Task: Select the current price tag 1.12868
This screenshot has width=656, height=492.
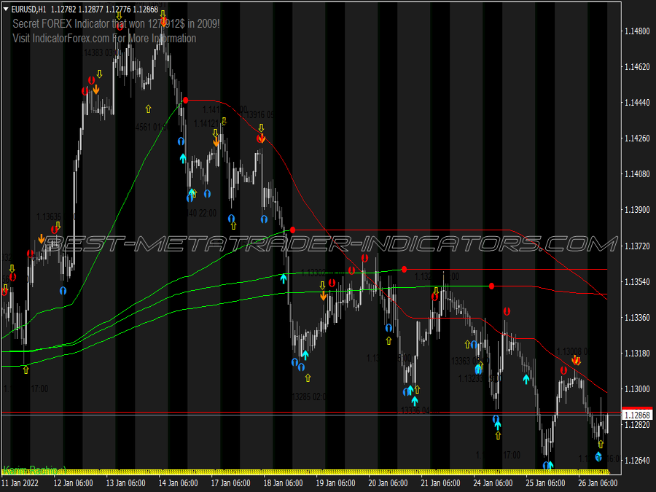Action: coord(637,415)
